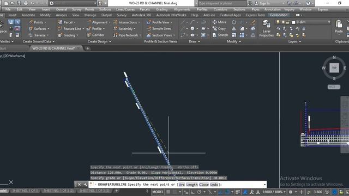
Task: Select the Assembly tool
Action: (124, 29)
